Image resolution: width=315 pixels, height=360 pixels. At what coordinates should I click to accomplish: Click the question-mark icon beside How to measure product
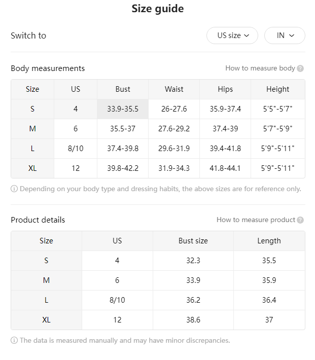pyautogui.click(x=300, y=220)
